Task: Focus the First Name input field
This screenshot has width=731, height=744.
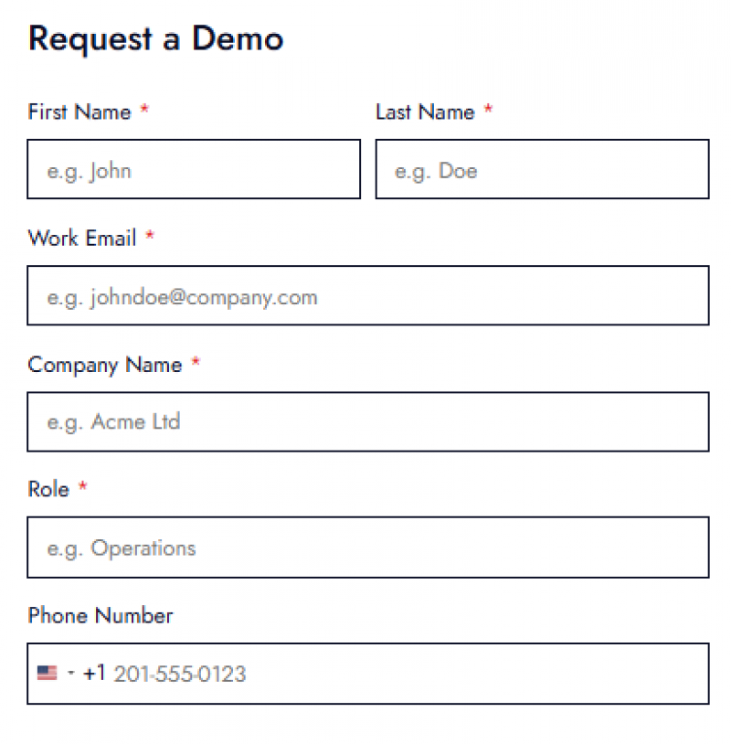Action: (194, 169)
